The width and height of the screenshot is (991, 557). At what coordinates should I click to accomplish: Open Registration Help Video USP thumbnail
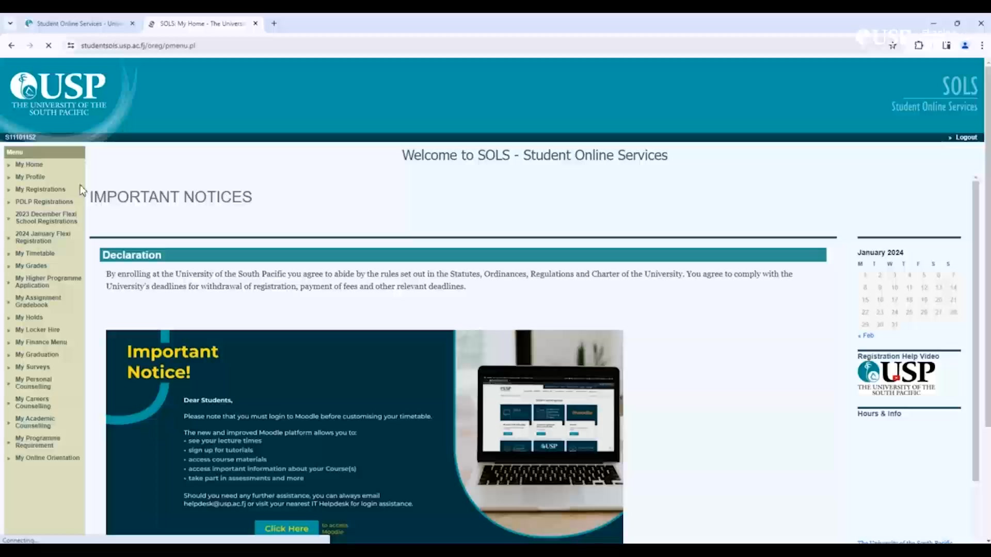897,378
